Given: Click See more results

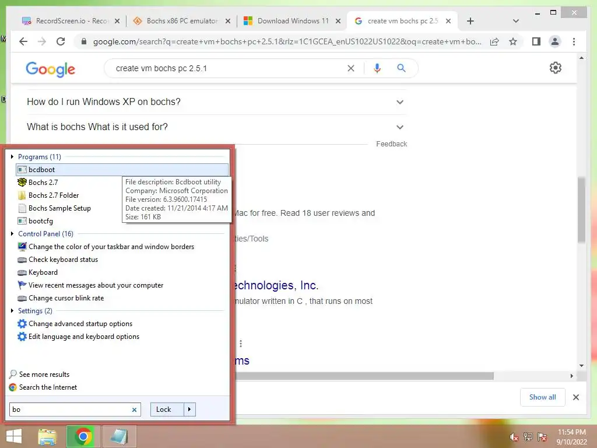Looking at the screenshot, I should point(44,374).
